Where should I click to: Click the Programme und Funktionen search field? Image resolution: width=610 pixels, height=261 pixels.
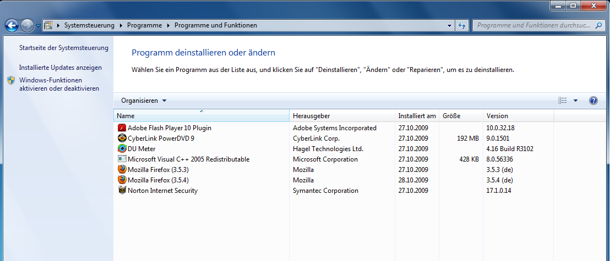pyautogui.click(x=531, y=25)
